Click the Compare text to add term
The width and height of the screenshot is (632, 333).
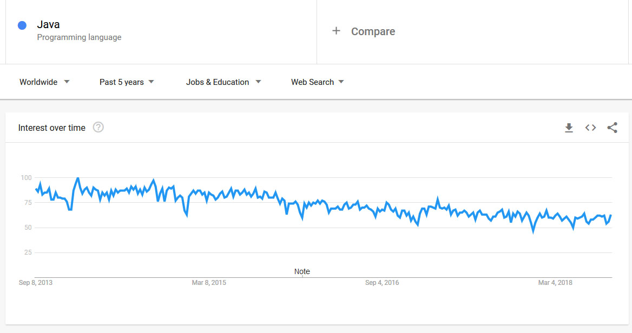coord(373,31)
